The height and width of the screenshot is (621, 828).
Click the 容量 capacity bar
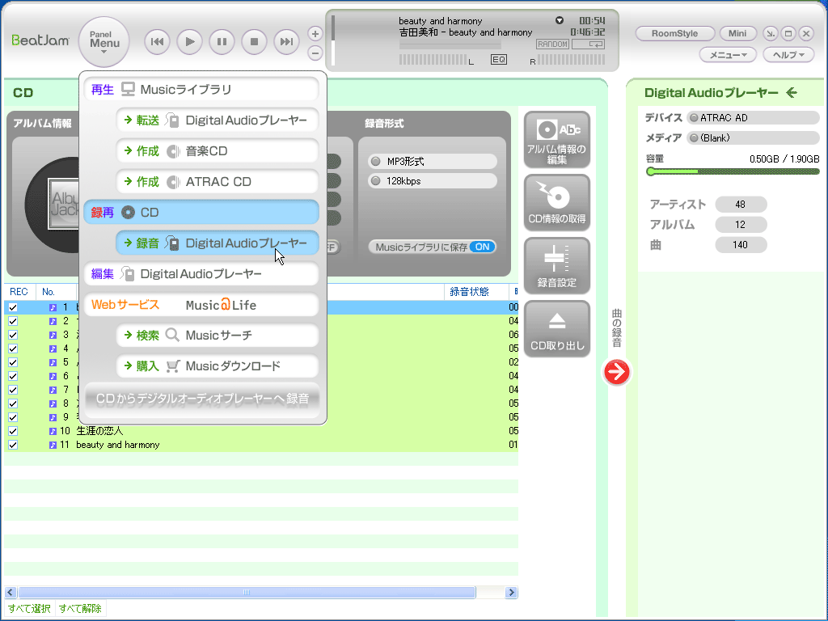(x=733, y=171)
